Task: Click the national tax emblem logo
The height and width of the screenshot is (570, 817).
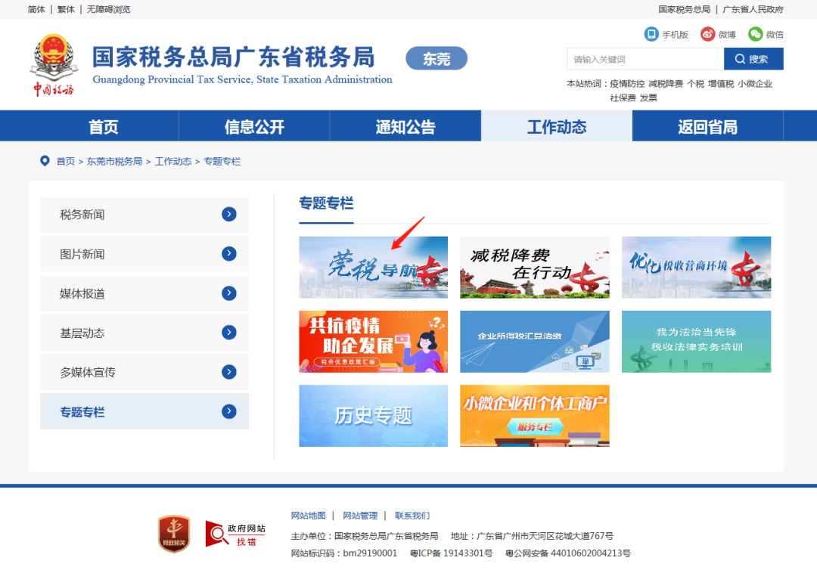Action: point(54,64)
